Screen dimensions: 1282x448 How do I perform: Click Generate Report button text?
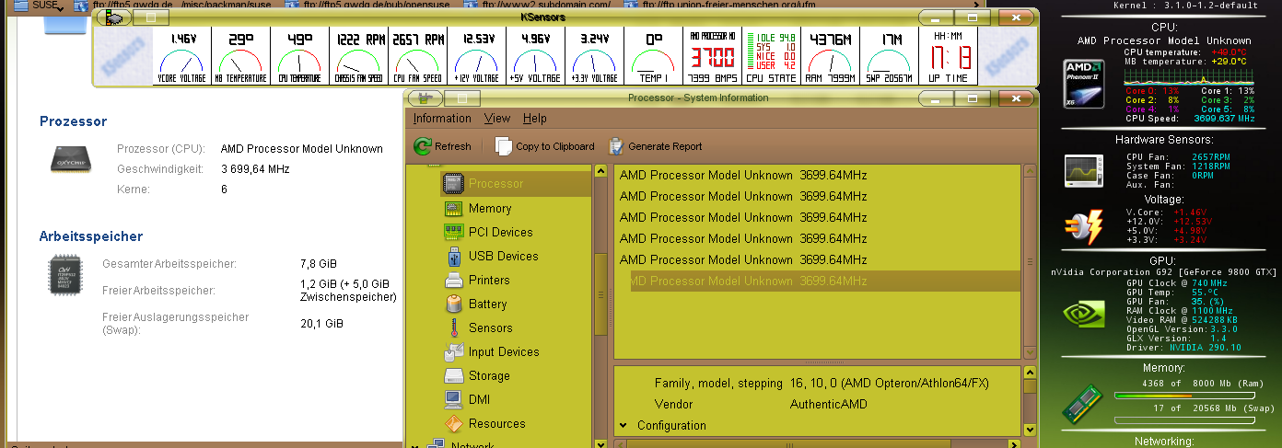tap(665, 146)
